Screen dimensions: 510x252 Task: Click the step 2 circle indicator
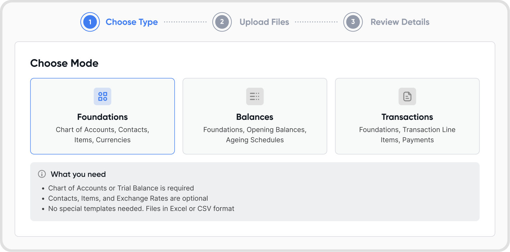222,22
